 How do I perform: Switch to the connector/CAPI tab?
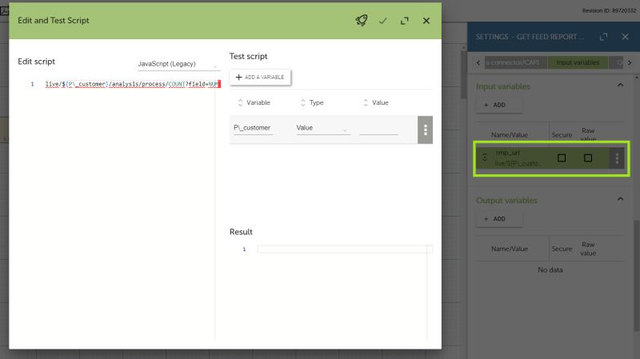(516, 62)
